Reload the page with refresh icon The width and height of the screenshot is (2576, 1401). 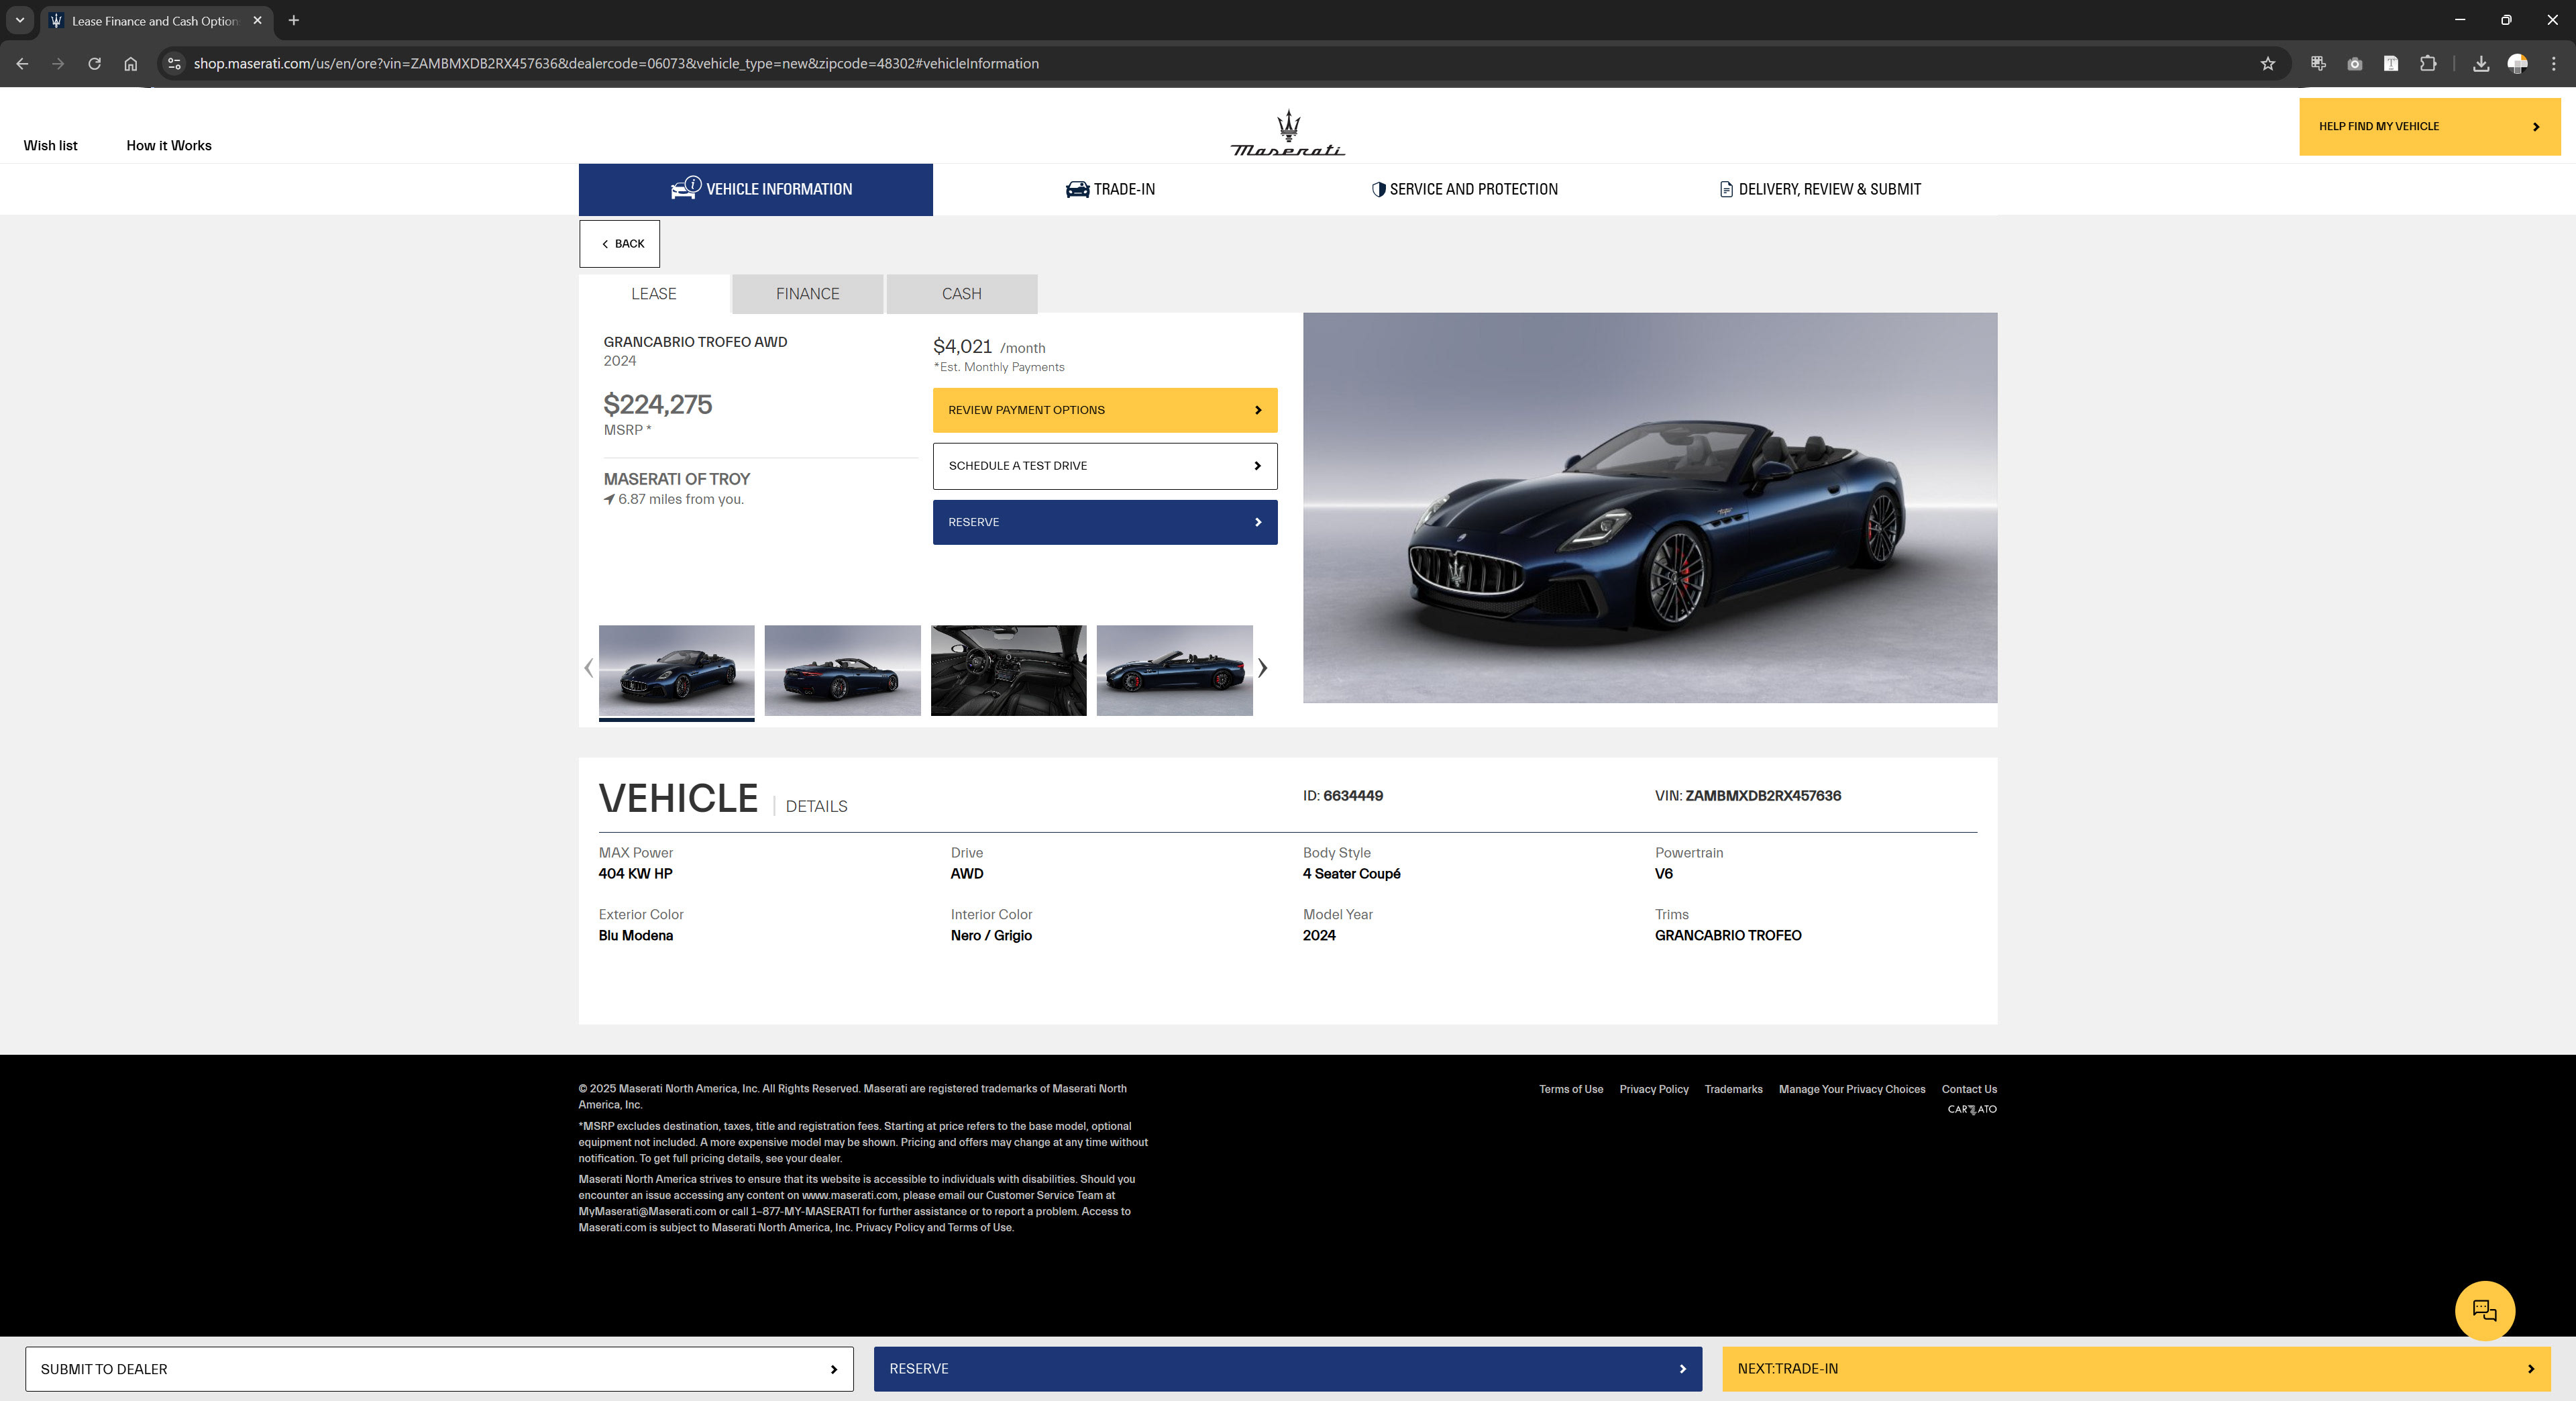click(94, 63)
